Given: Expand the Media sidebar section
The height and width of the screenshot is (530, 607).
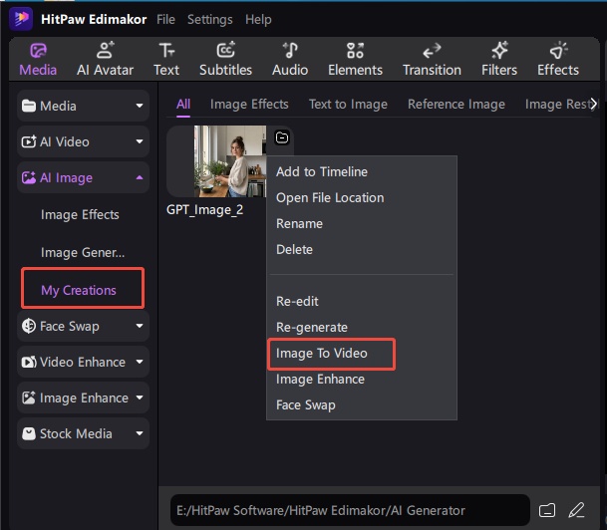Looking at the screenshot, I should (x=83, y=106).
